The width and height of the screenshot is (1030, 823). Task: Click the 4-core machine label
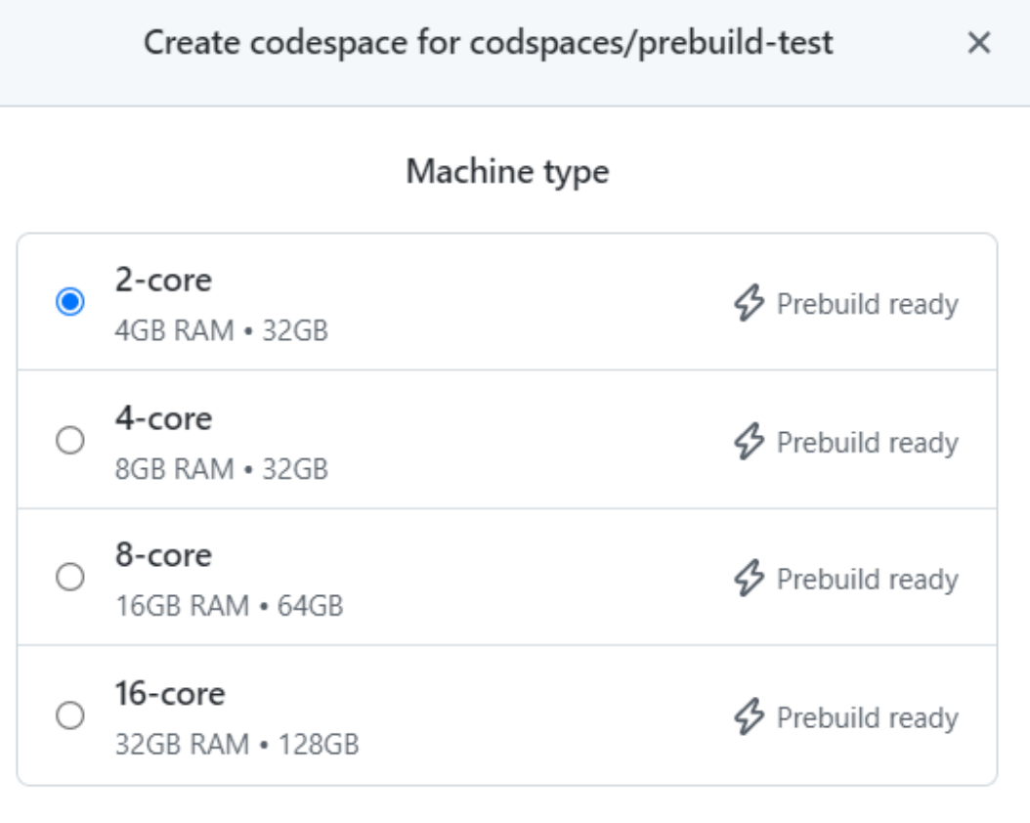click(163, 418)
